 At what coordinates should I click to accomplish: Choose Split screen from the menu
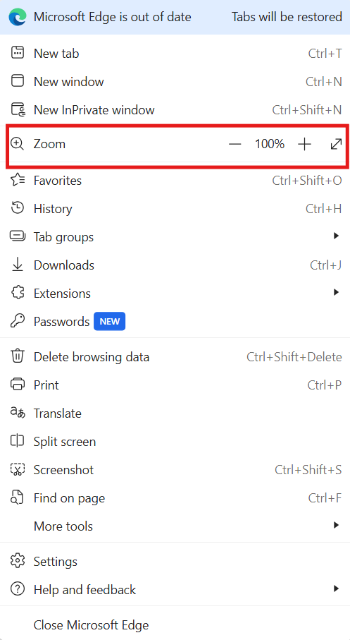pyautogui.click(x=175, y=442)
